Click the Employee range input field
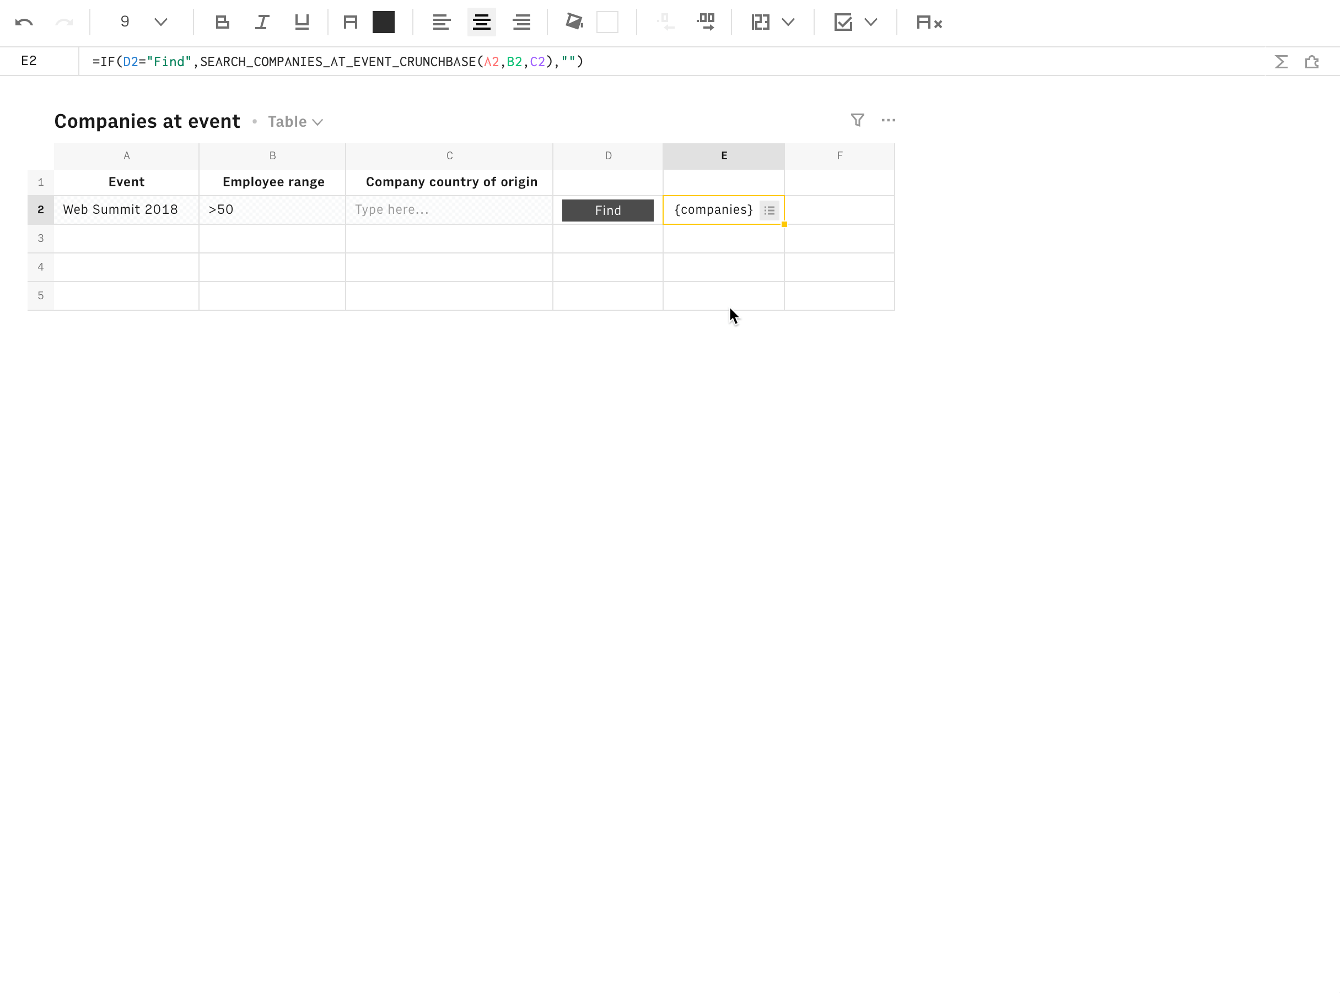Image resolution: width=1340 pixels, height=993 pixels. (272, 209)
